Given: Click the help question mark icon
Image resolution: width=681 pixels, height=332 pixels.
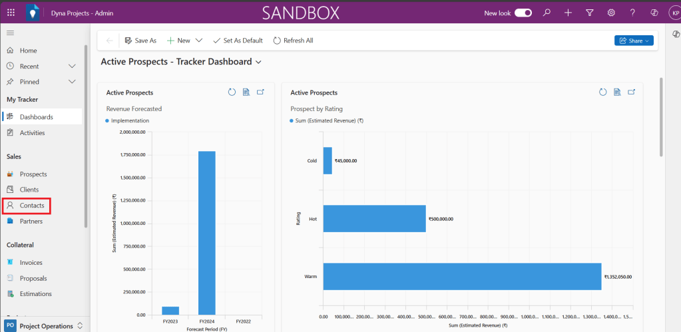Looking at the screenshot, I should (632, 13).
